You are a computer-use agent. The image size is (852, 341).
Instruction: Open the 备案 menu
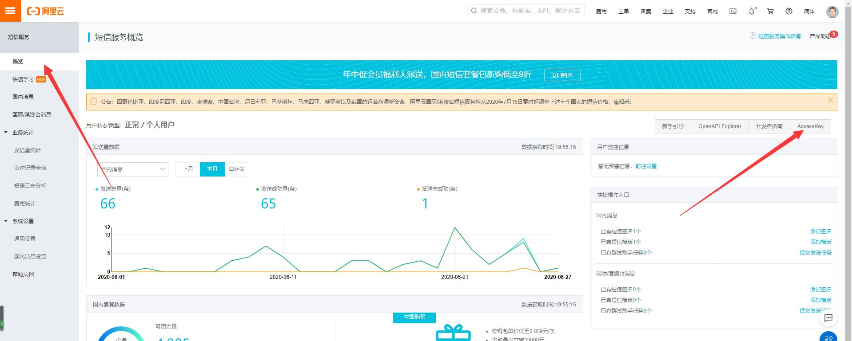[x=646, y=12]
